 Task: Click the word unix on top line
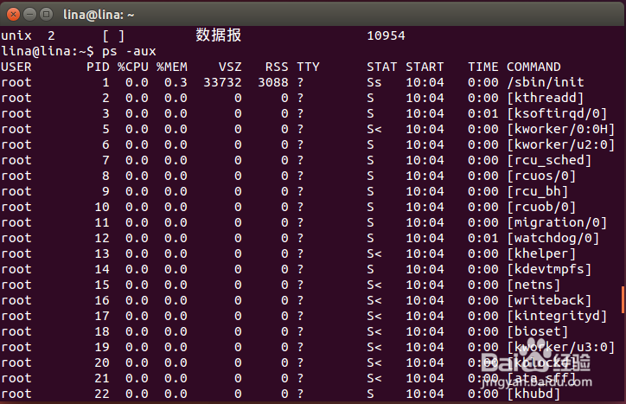tap(16, 35)
